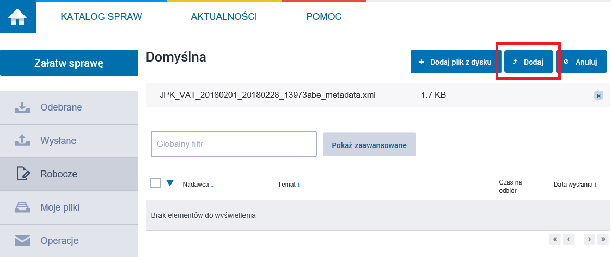Click the Dodaj button
611x257 pixels.
(x=529, y=62)
